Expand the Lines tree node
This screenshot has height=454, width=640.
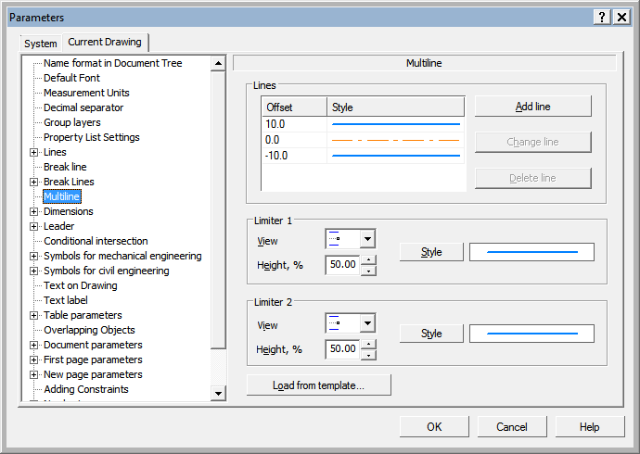34,152
